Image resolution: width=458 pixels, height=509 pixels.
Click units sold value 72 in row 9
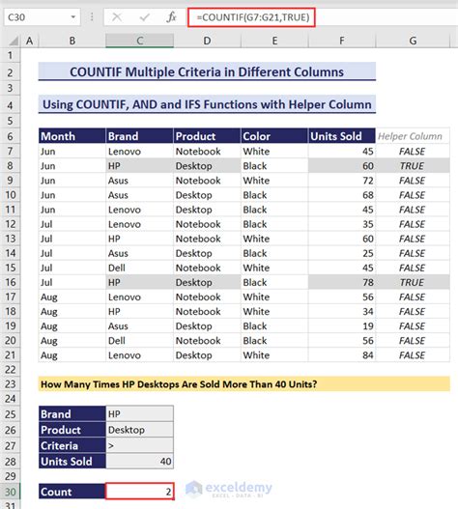(342, 181)
